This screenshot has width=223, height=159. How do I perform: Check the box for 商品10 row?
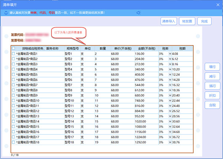point(14,101)
